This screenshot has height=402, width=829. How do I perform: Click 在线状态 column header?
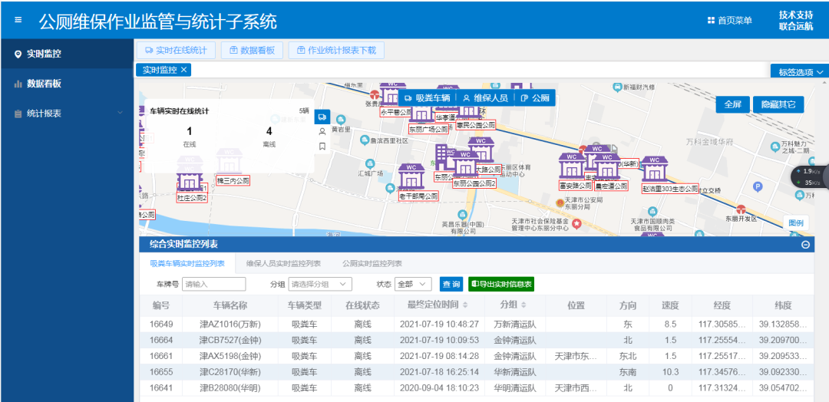362,305
